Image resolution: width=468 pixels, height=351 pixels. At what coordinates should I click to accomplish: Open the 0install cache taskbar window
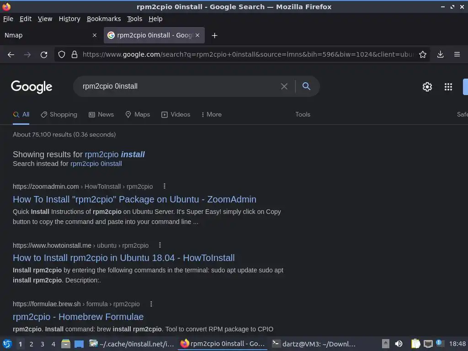click(132, 344)
